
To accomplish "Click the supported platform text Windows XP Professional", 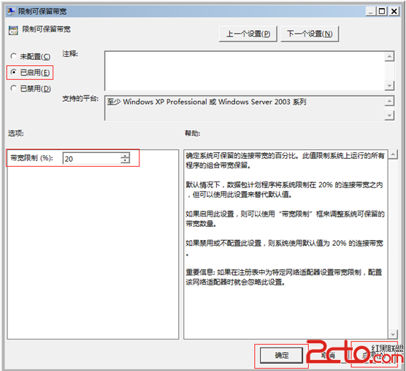I will [x=207, y=102].
